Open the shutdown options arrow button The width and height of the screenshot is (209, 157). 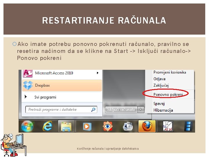(141, 110)
